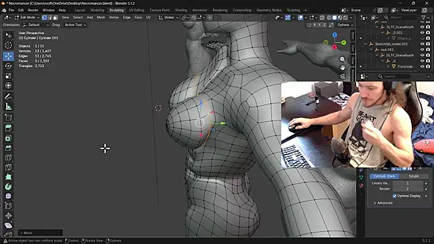Hide root.001 with eye icon
This screenshot has height=244, width=434.
[422, 49]
